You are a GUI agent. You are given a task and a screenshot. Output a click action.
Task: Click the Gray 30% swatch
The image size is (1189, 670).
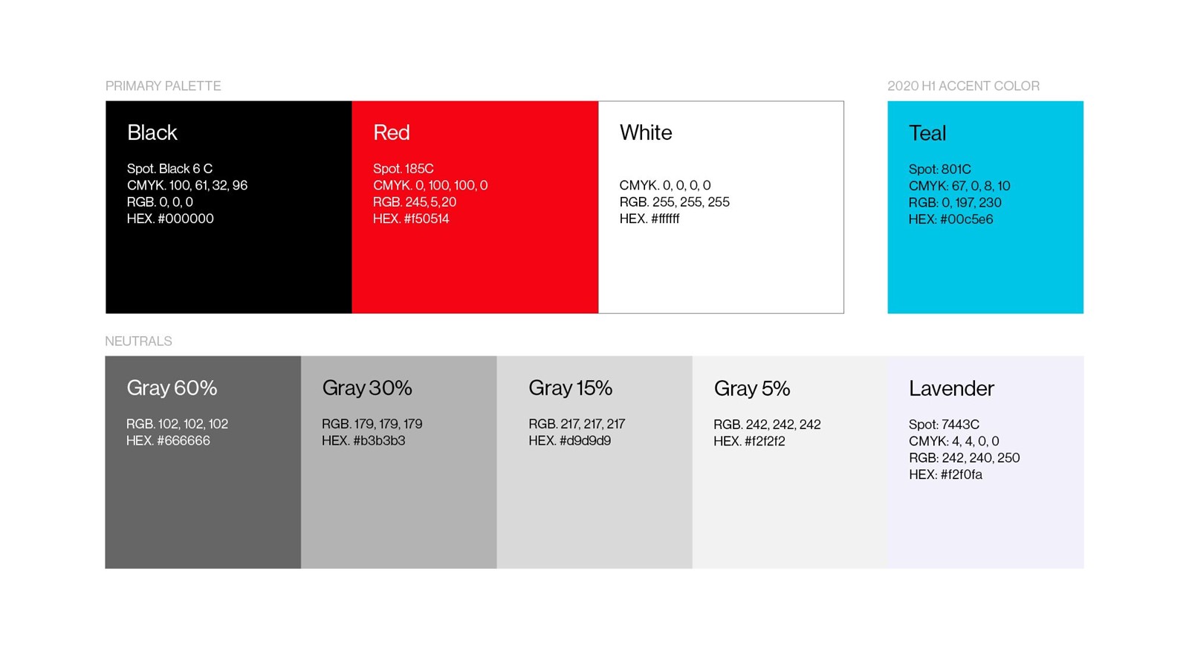pos(399,462)
